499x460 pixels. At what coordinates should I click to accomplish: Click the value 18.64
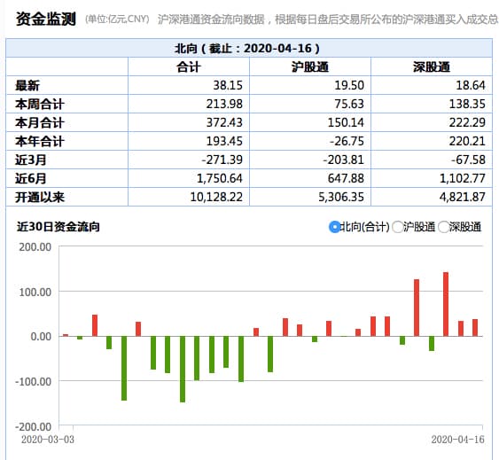471,85
